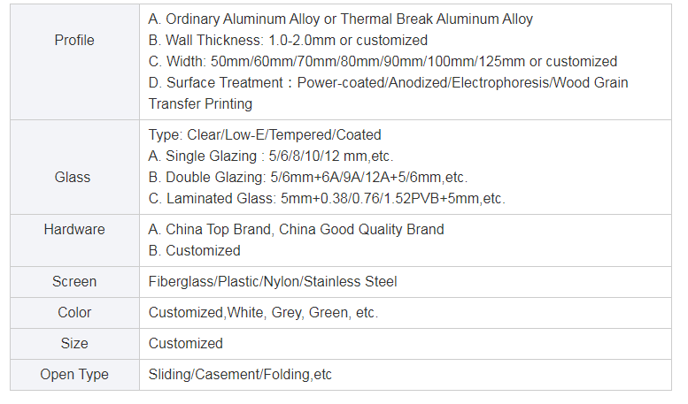Select the Color row label
This screenshot has width=688, height=404.
[x=74, y=313]
